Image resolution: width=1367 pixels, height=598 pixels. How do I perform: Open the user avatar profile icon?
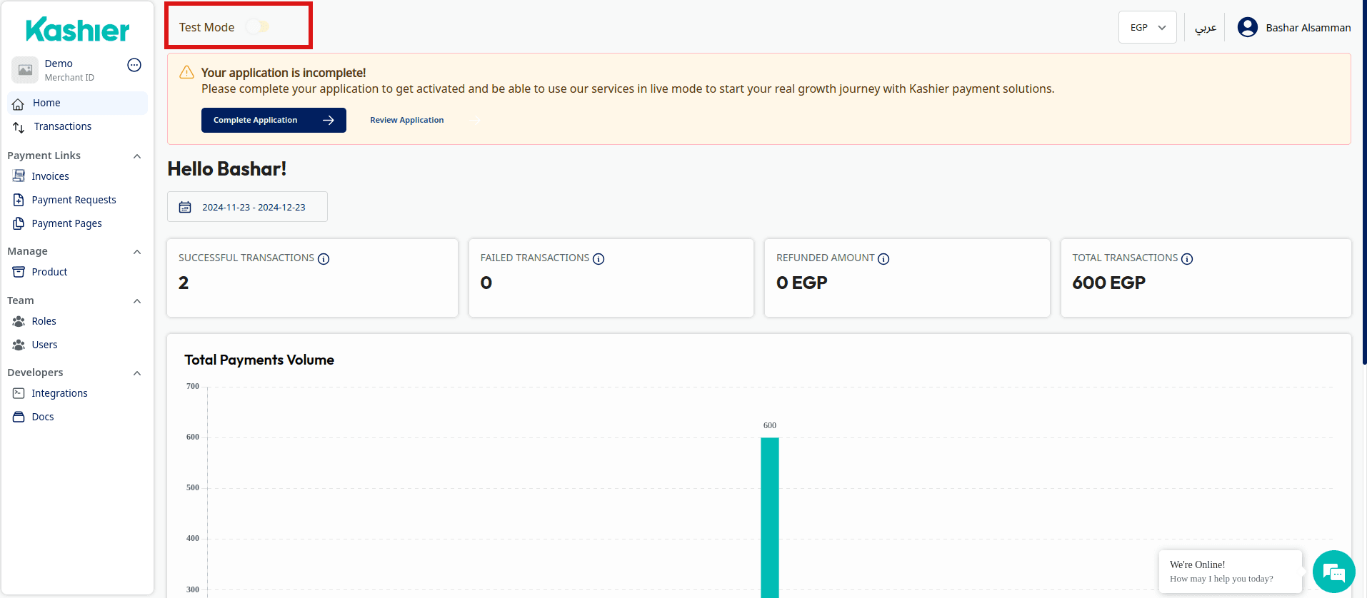(x=1247, y=27)
